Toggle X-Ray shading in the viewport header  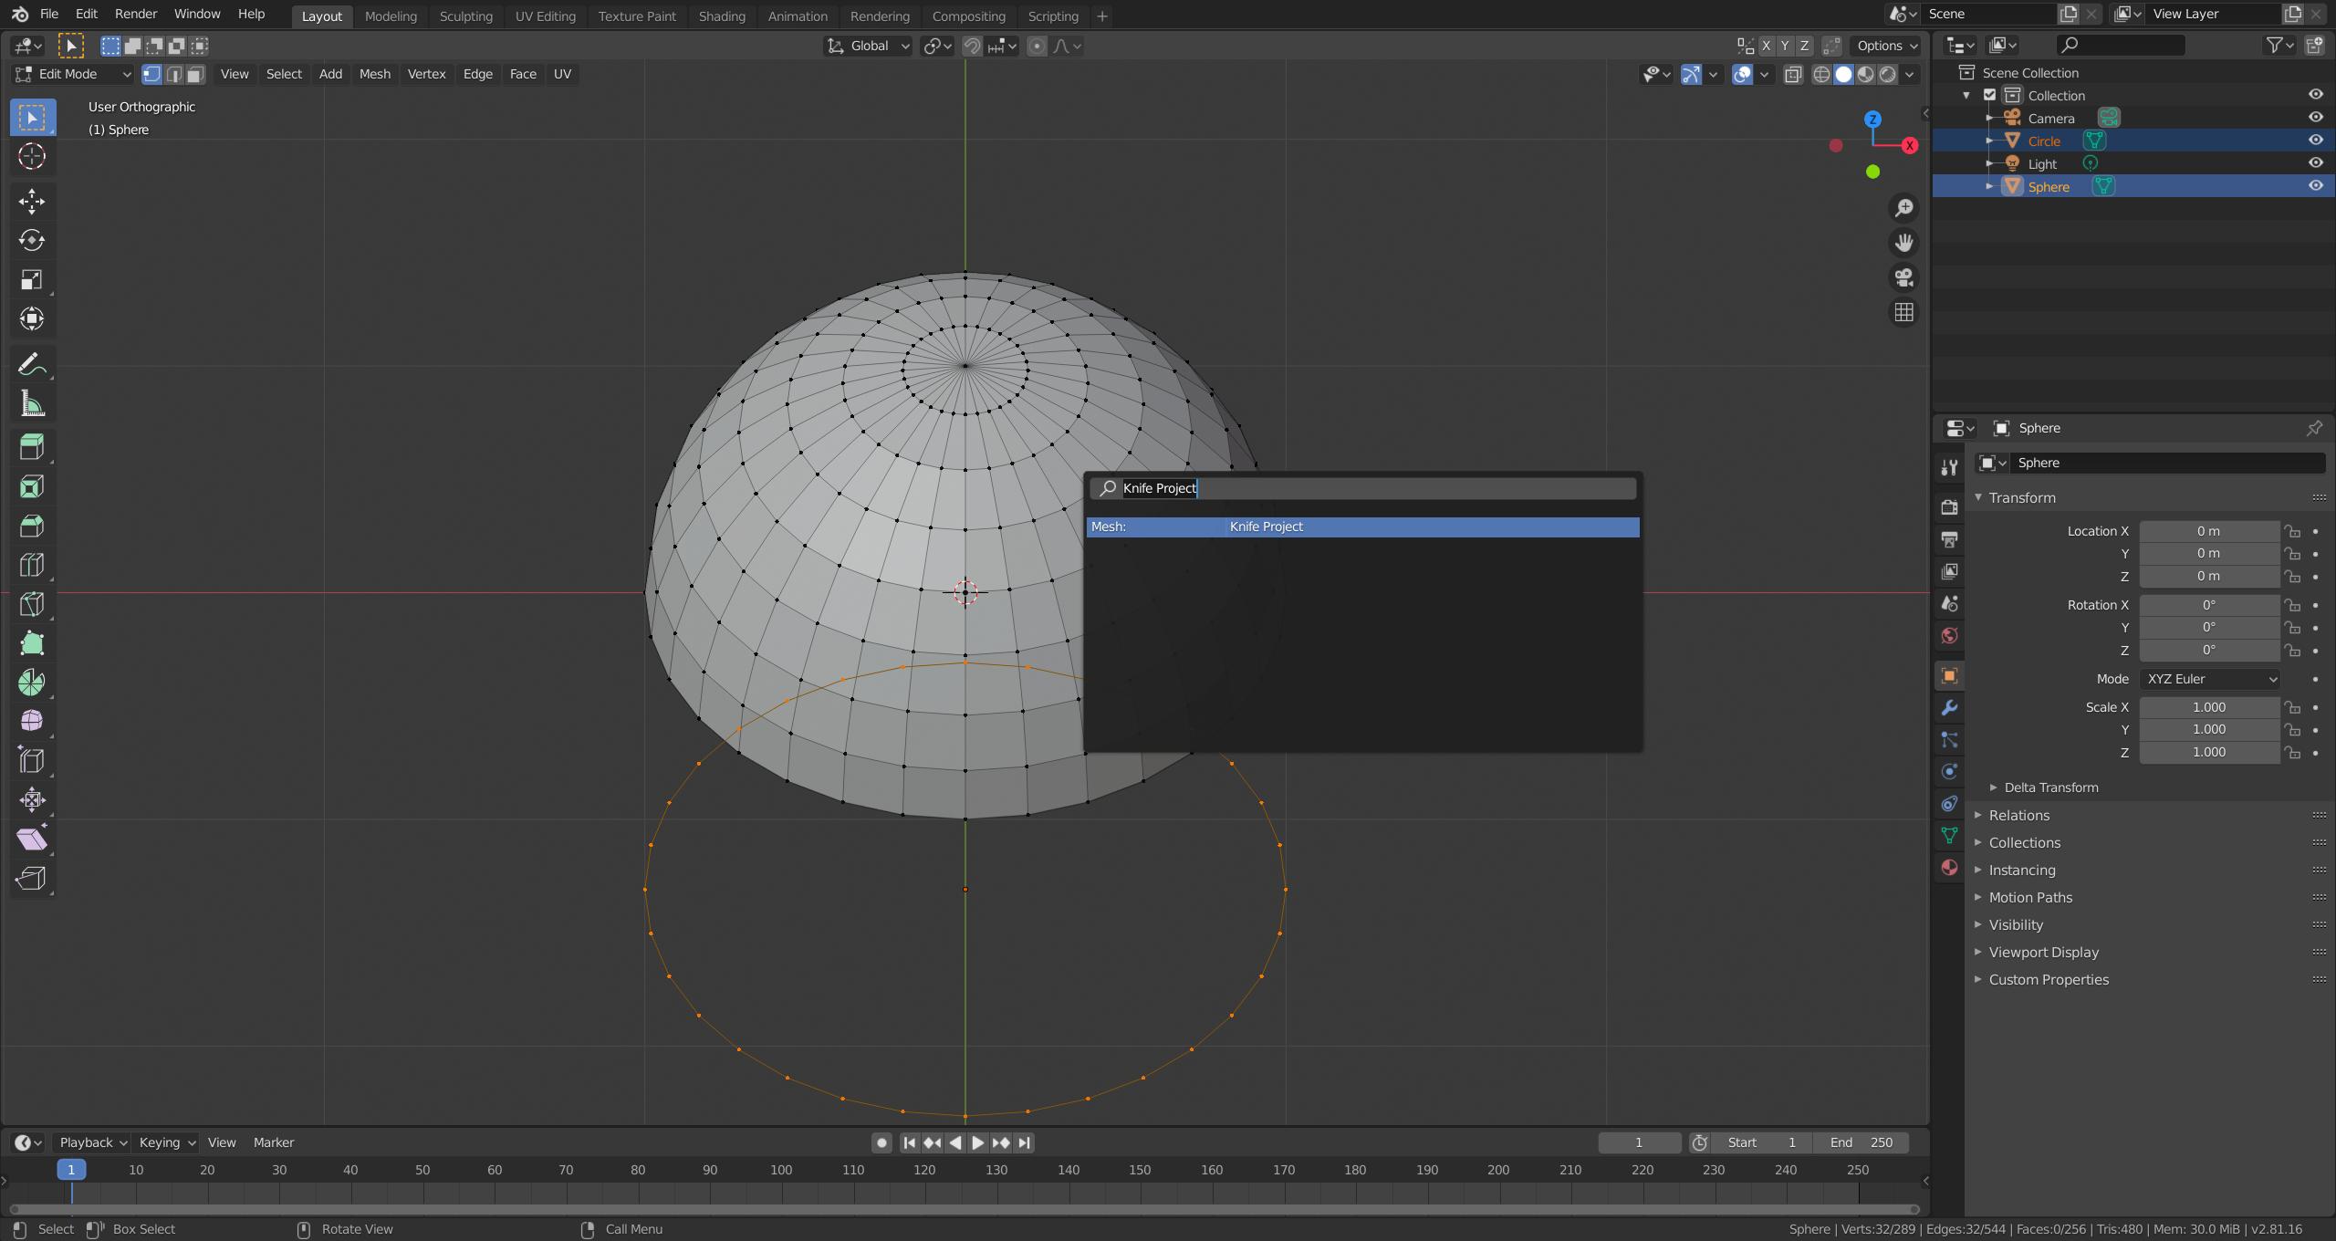1792,75
